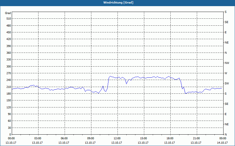This screenshot has width=235, height=146.
Task: Select the 120 value on the degree axis
Action: pyautogui.click(x=9, y=107)
